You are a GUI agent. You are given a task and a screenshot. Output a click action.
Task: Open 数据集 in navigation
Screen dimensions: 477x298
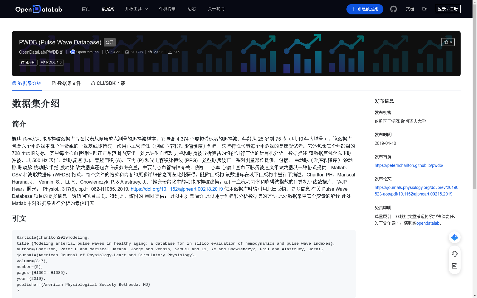click(108, 9)
